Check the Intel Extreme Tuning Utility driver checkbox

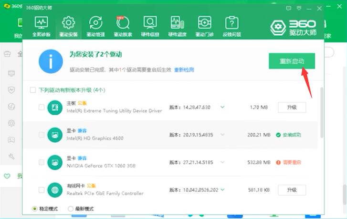pos(42,107)
